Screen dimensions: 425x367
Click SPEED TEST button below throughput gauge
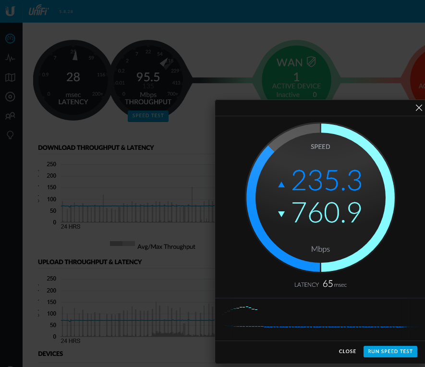point(148,116)
